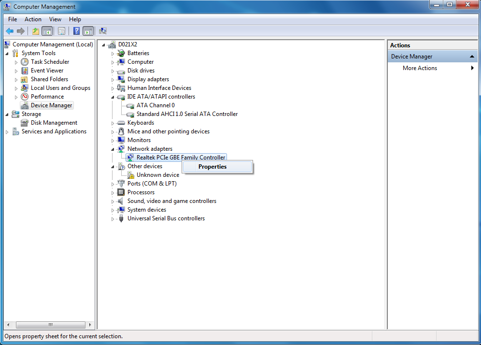This screenshot has height=345, width=481.
Task: Click the Show/Hide Console Tree toolbar icon
Action: click(47, 31)
